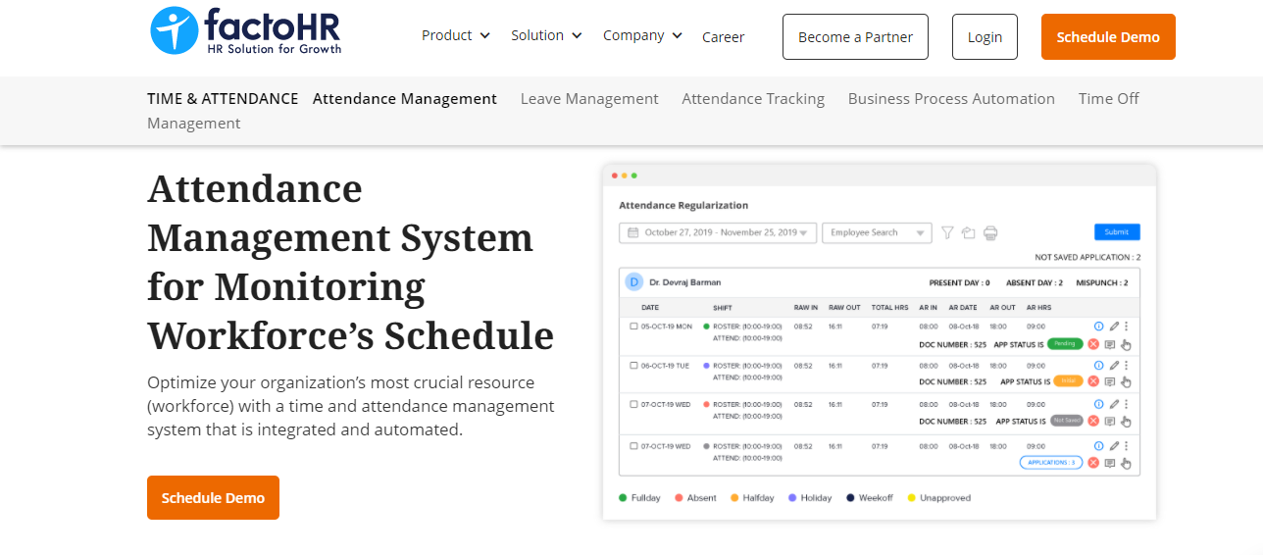Click comment icon beside Applications : 3 badge
Viewport: 1263px width, 555px height.
(x=1110, y=463)
